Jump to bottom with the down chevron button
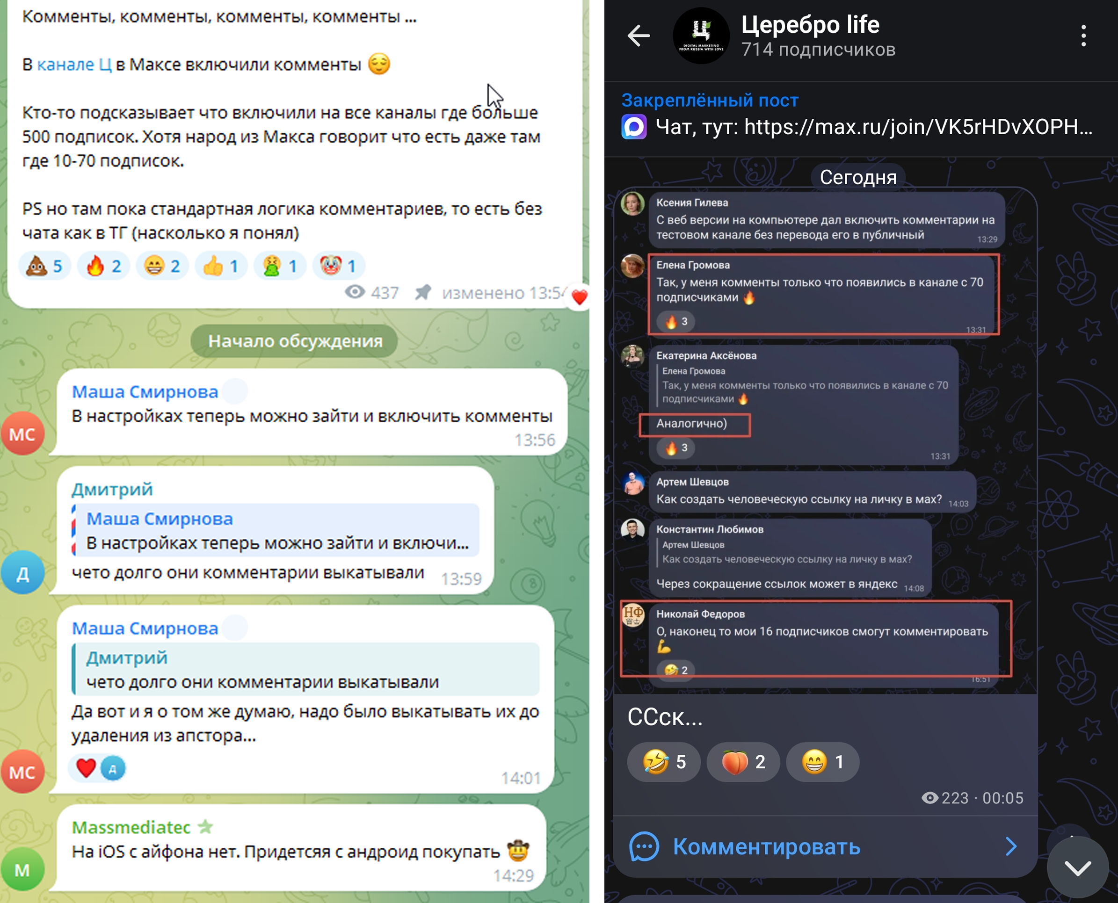The height and width of the screenshot is (903, 1118). point(1077,867)
